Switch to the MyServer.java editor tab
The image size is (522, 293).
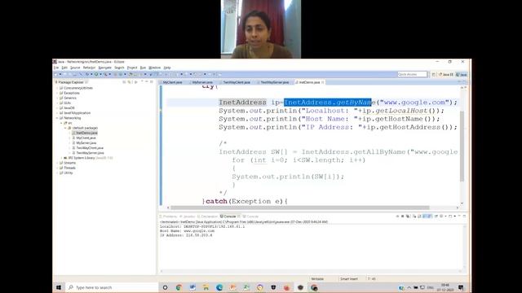point(201,82)
